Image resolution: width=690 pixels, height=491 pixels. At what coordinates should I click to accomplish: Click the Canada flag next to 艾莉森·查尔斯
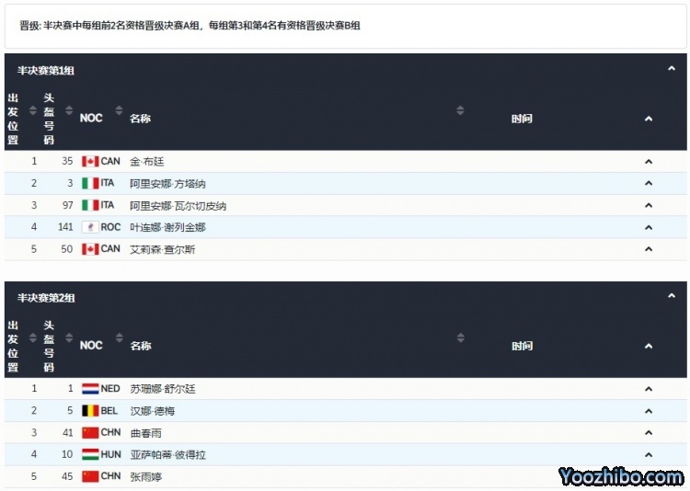[90, 249]
